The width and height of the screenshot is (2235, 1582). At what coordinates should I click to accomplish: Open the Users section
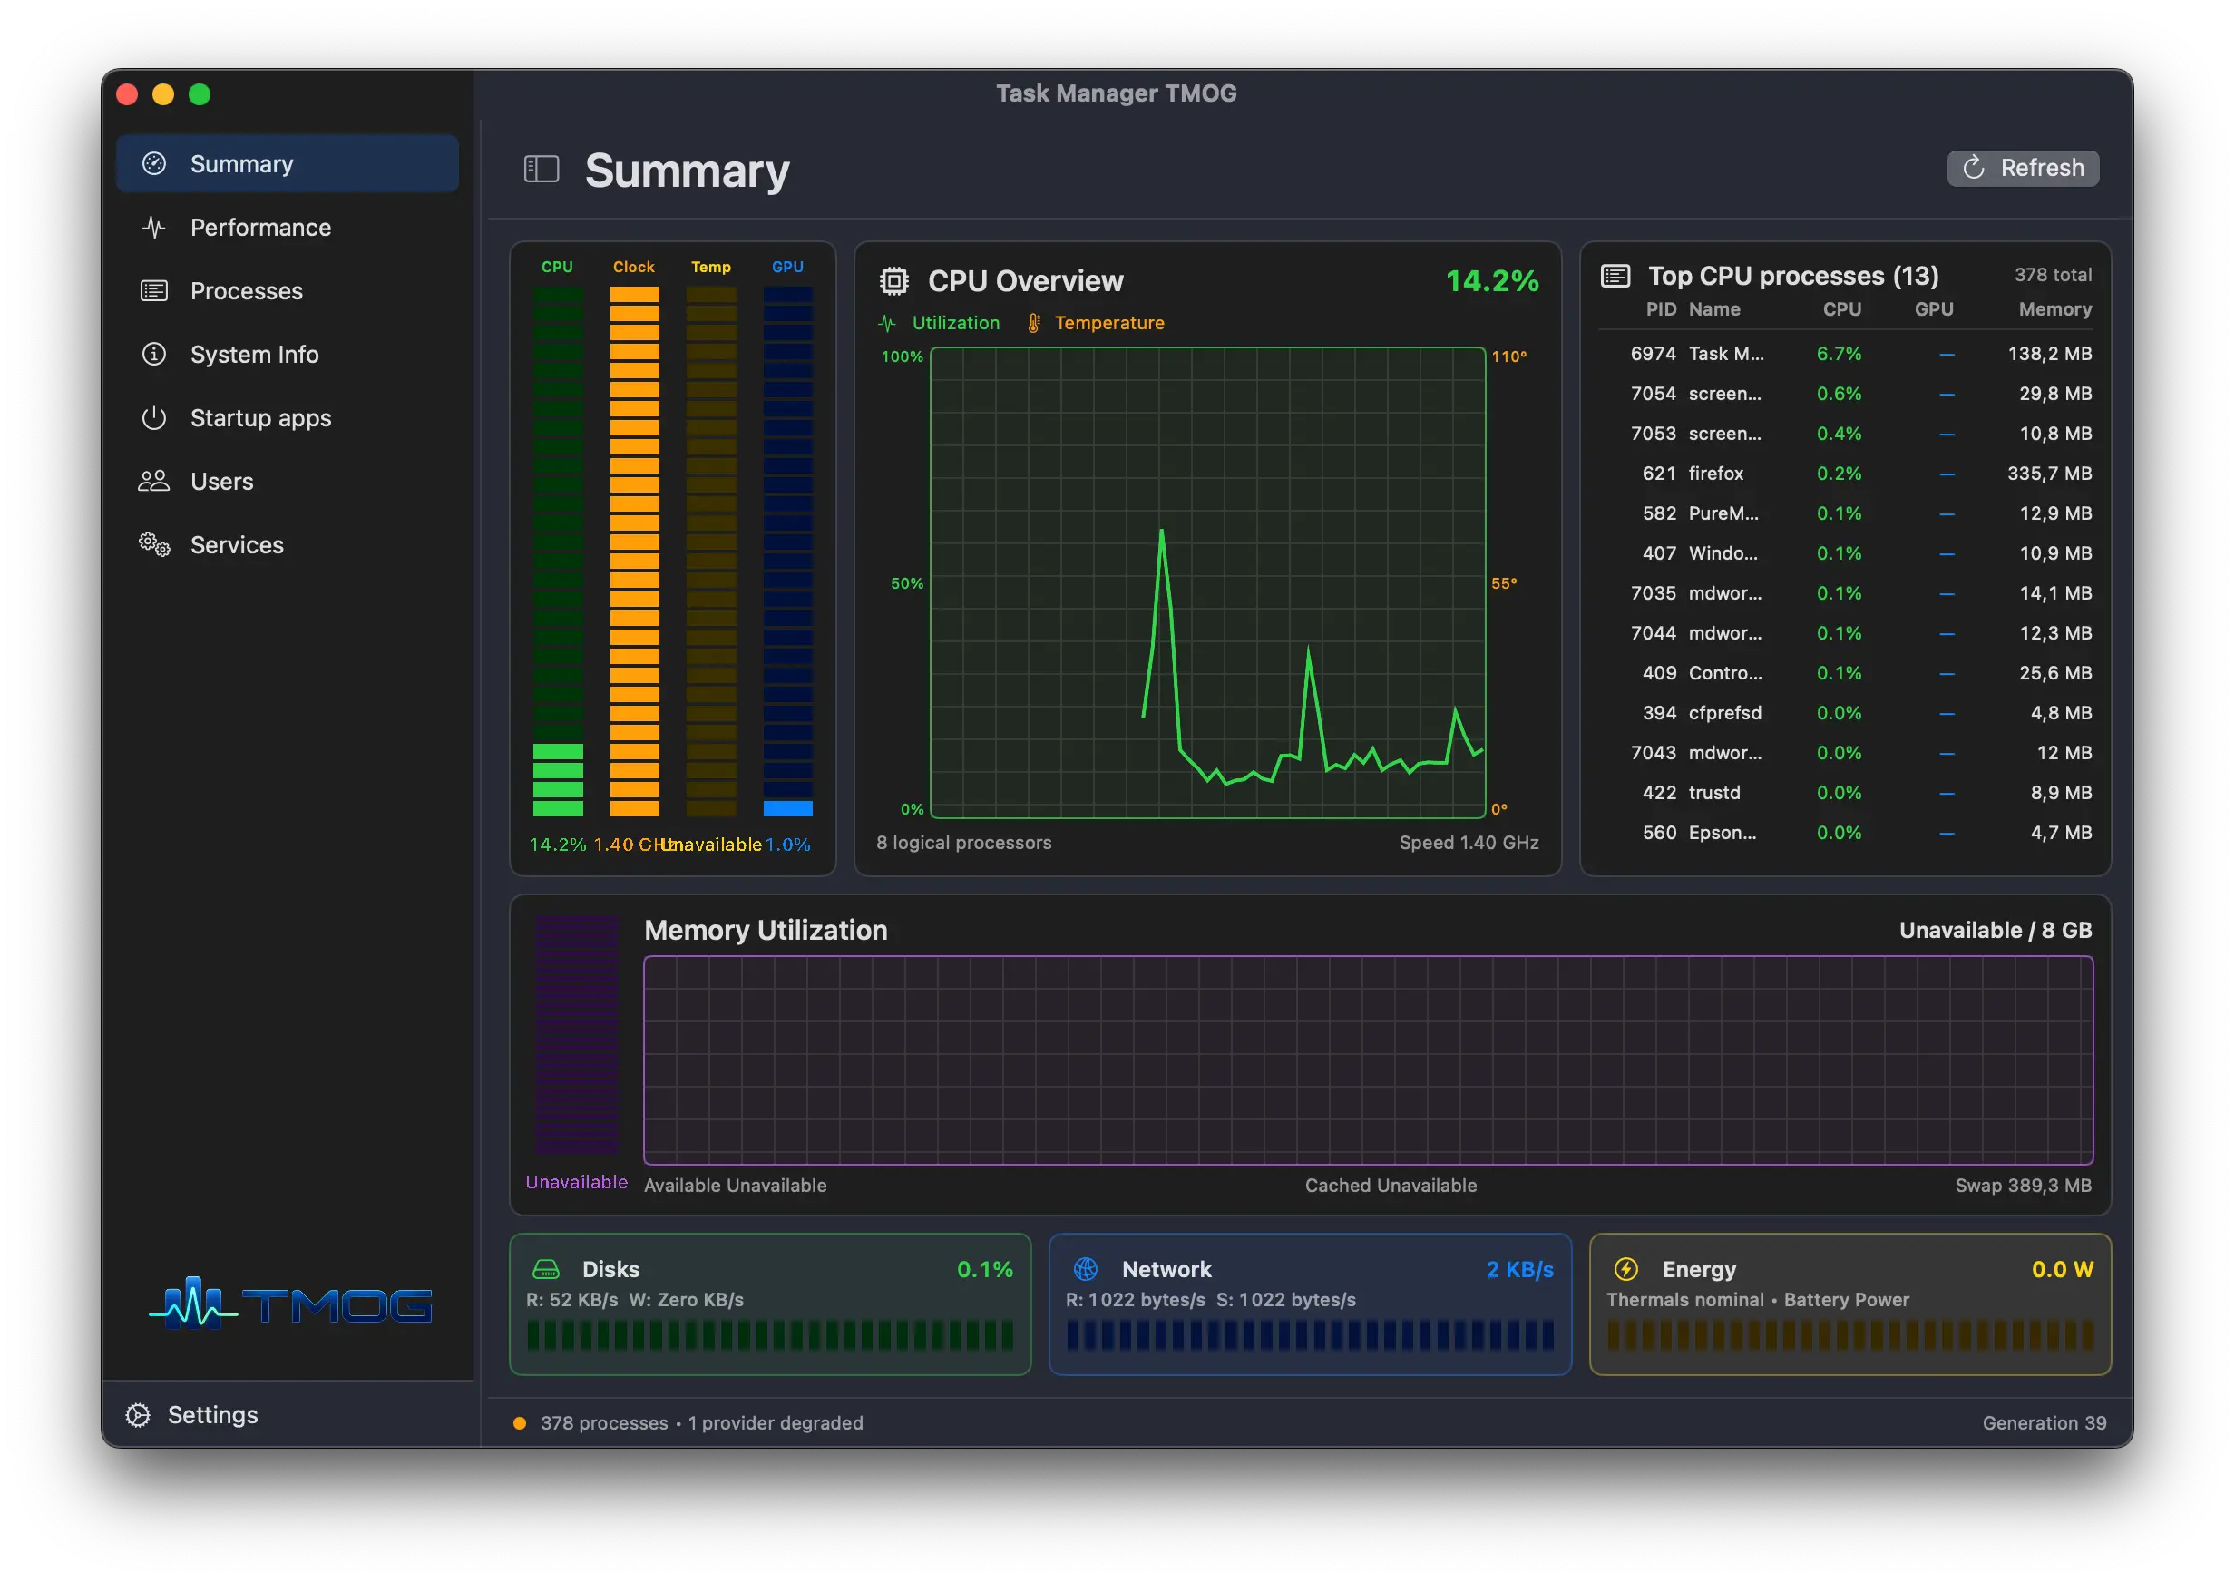click(288, 480)
